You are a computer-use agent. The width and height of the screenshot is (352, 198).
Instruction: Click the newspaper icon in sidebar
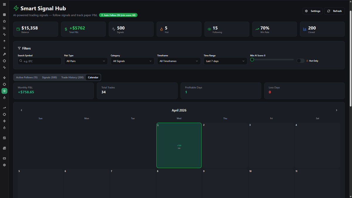click(4, 148)
